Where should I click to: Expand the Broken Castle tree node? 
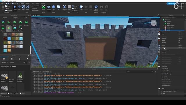click(x=163, y=27)
